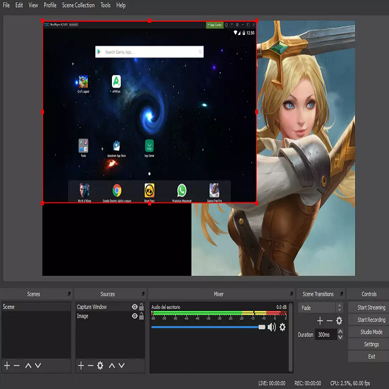389x389 pixels.
Task: Open Audio del escritorio mixer gear settings
Action: (x=282, y=327)
